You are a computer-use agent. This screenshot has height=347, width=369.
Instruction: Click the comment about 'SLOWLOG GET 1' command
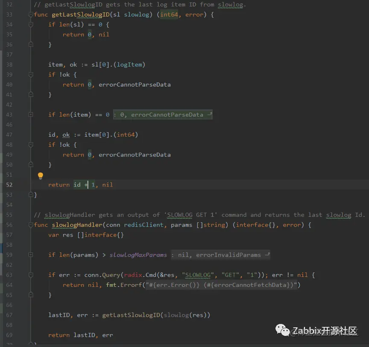point(199,215)
